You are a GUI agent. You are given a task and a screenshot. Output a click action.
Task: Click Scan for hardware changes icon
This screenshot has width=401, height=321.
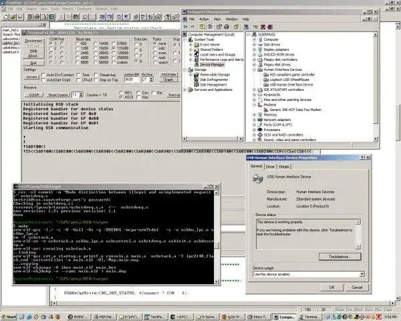pos(246,27)
